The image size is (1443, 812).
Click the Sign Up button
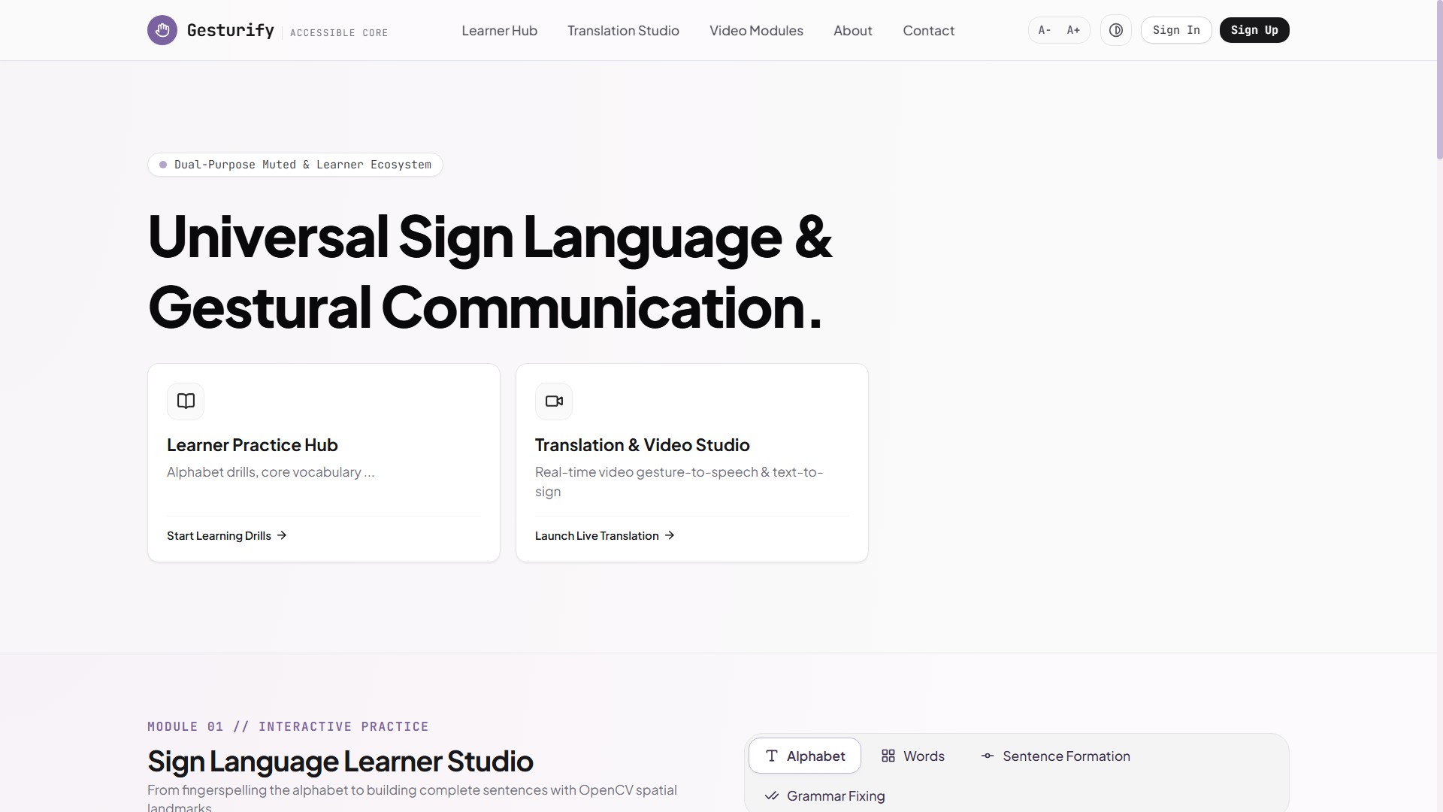point(1254,30)
